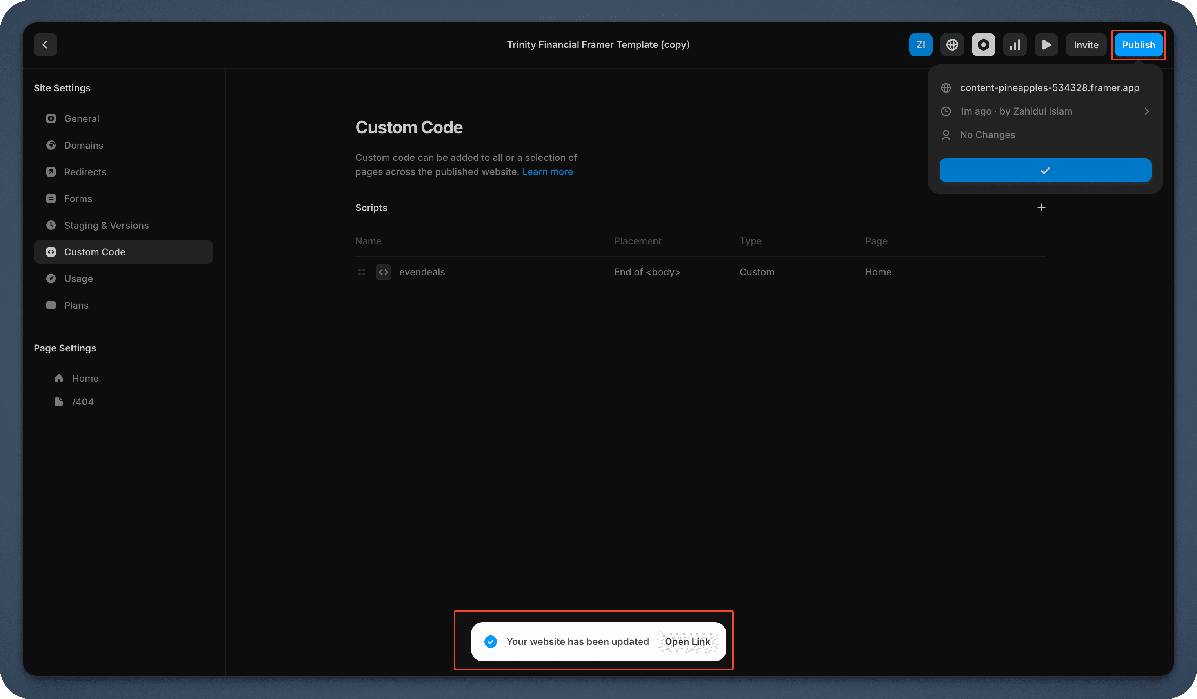Image resolution: width=1197 pixels, height=699 pixels.
Task: Grab the drag handle on the evendeals row
Action: click(362, 272)
